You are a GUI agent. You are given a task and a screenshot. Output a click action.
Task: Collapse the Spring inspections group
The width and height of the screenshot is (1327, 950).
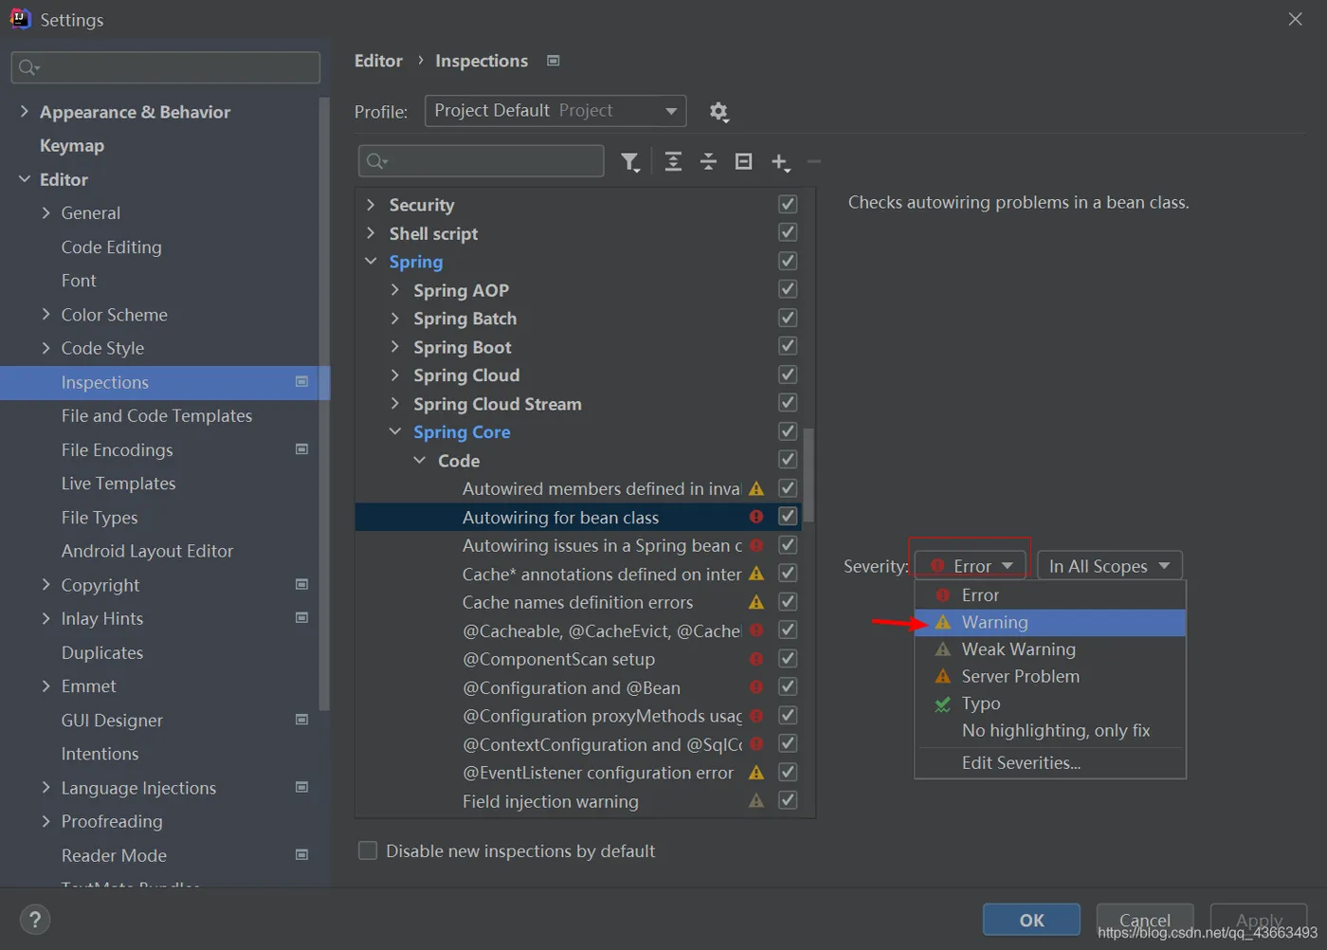(371, 261)
